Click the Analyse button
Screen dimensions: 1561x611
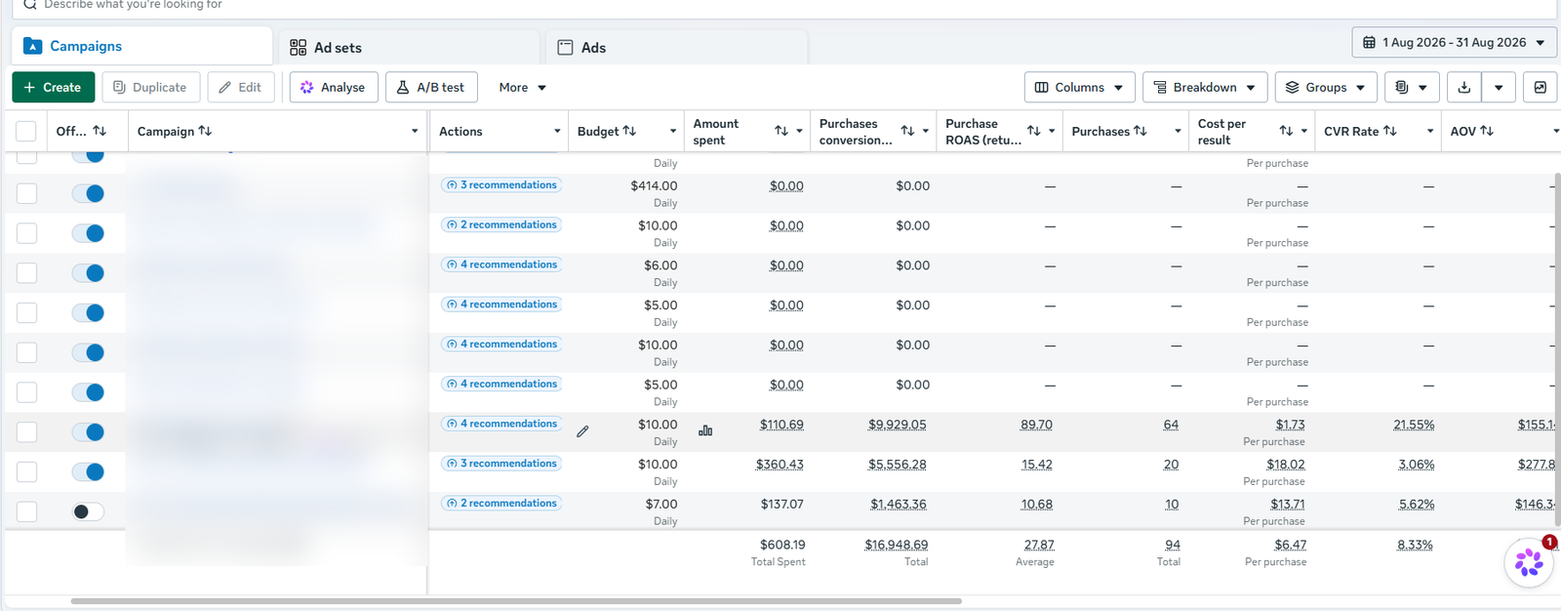334,87
